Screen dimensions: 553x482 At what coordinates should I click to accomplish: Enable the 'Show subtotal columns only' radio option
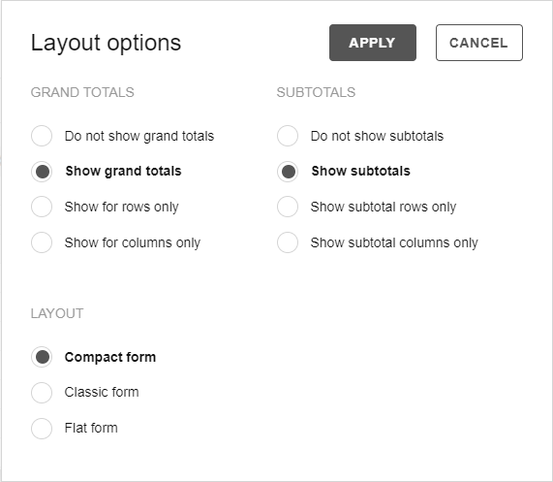coord(288,242)
